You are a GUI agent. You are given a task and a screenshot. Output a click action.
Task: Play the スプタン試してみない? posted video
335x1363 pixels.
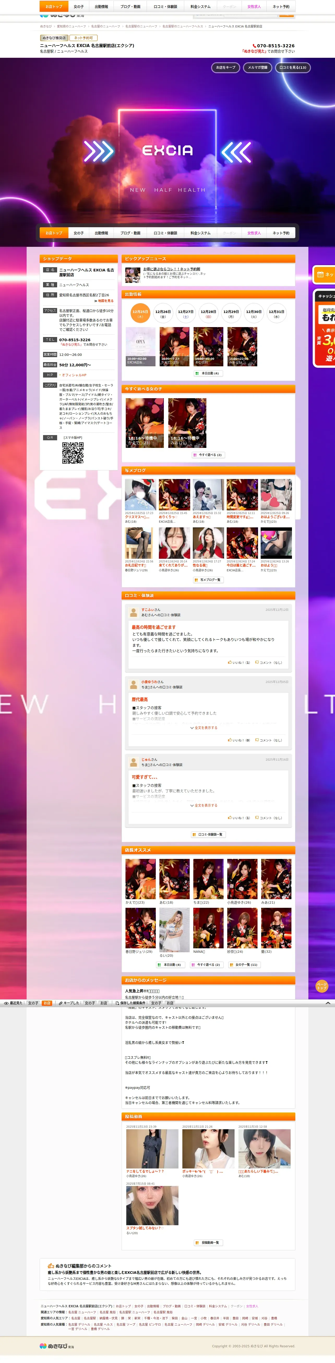click(152, 1205)
